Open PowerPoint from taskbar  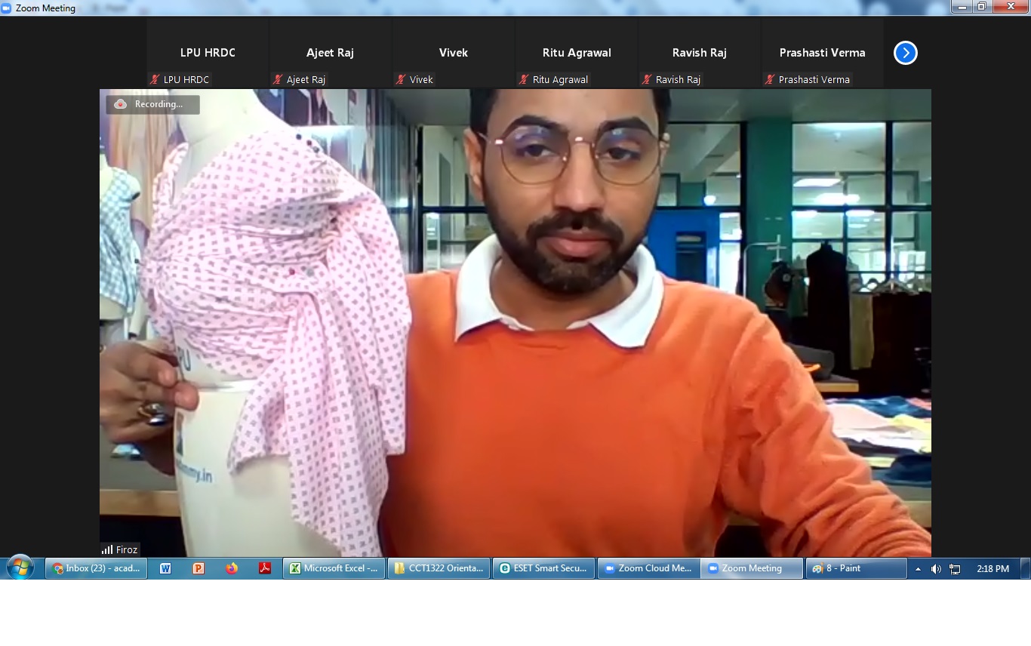click(199, 568)
